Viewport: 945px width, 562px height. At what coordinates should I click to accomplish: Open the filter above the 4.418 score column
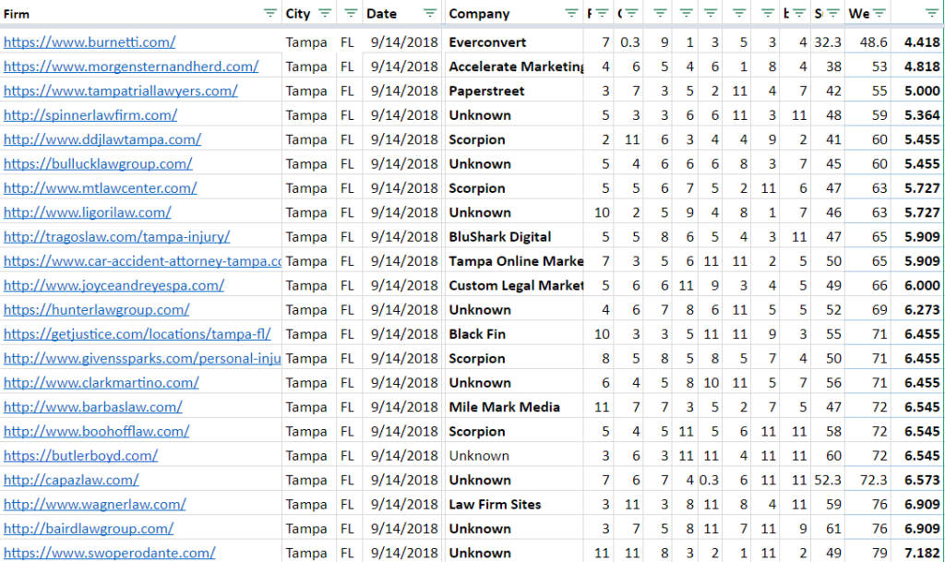[931, 13]
